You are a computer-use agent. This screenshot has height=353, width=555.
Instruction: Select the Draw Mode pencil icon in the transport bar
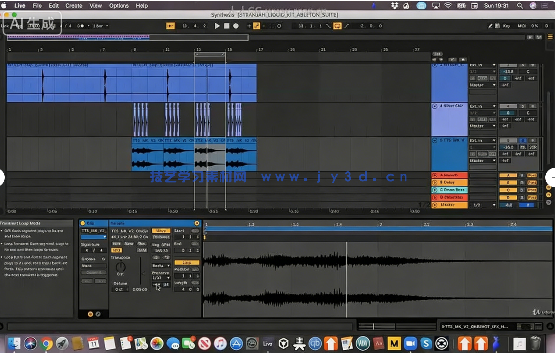(491, 26)
